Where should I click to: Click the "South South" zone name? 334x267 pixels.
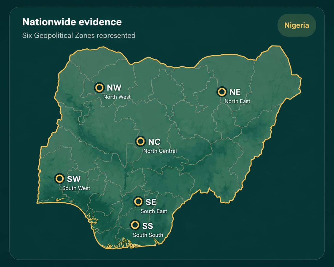148,235
